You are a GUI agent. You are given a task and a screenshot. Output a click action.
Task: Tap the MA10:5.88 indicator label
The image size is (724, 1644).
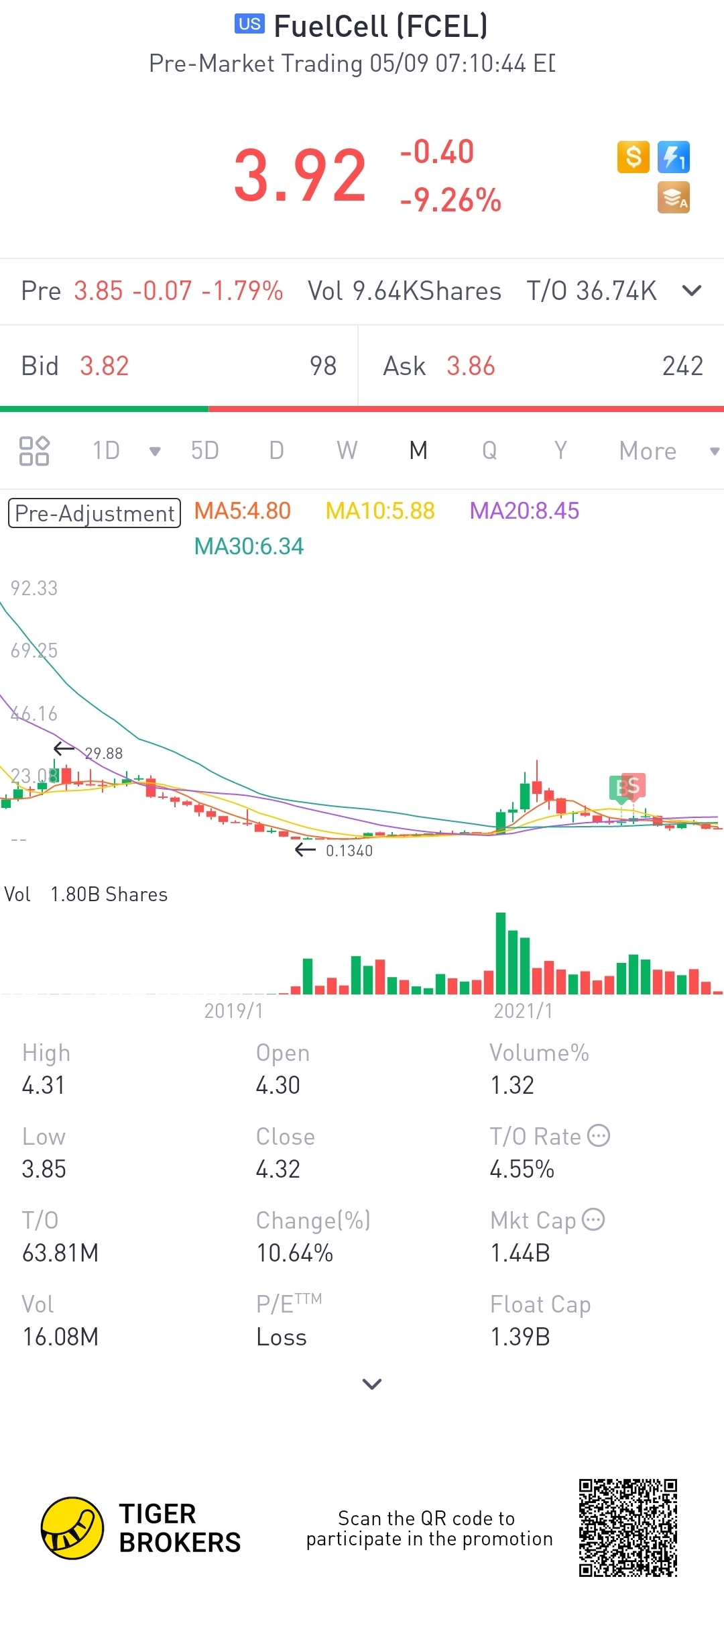(380, 511)
